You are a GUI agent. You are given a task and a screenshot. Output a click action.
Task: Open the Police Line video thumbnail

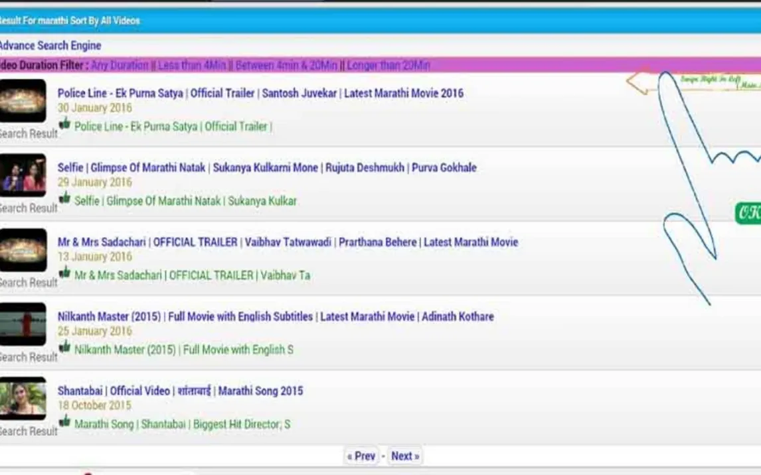[23, 101]
